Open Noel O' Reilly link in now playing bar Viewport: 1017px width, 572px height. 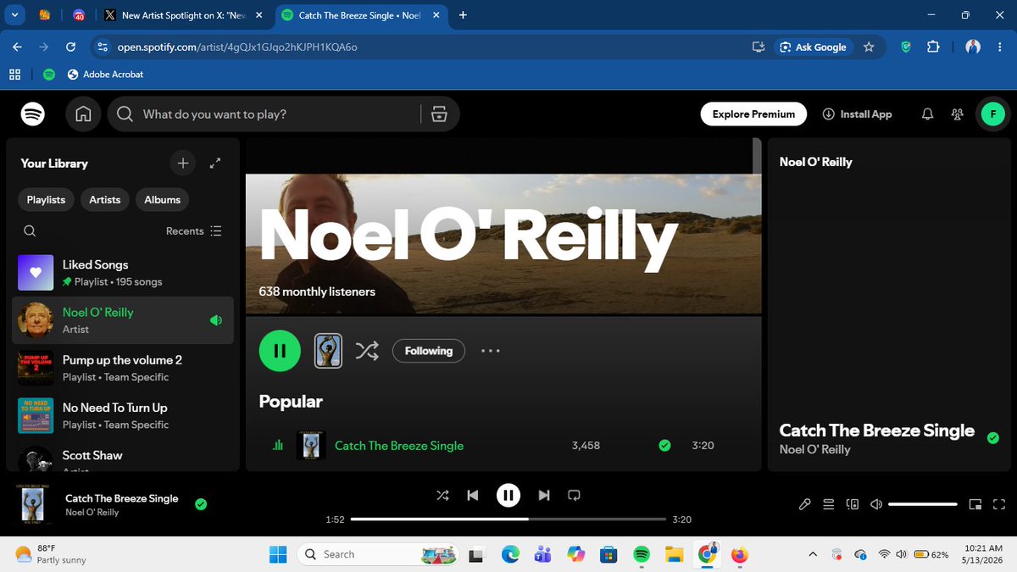[92, 513]
